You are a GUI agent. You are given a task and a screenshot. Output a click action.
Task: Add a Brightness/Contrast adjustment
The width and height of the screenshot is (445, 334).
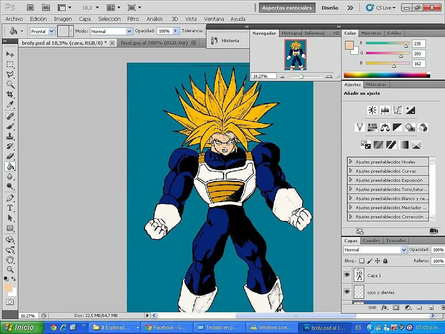coord(372,110)
